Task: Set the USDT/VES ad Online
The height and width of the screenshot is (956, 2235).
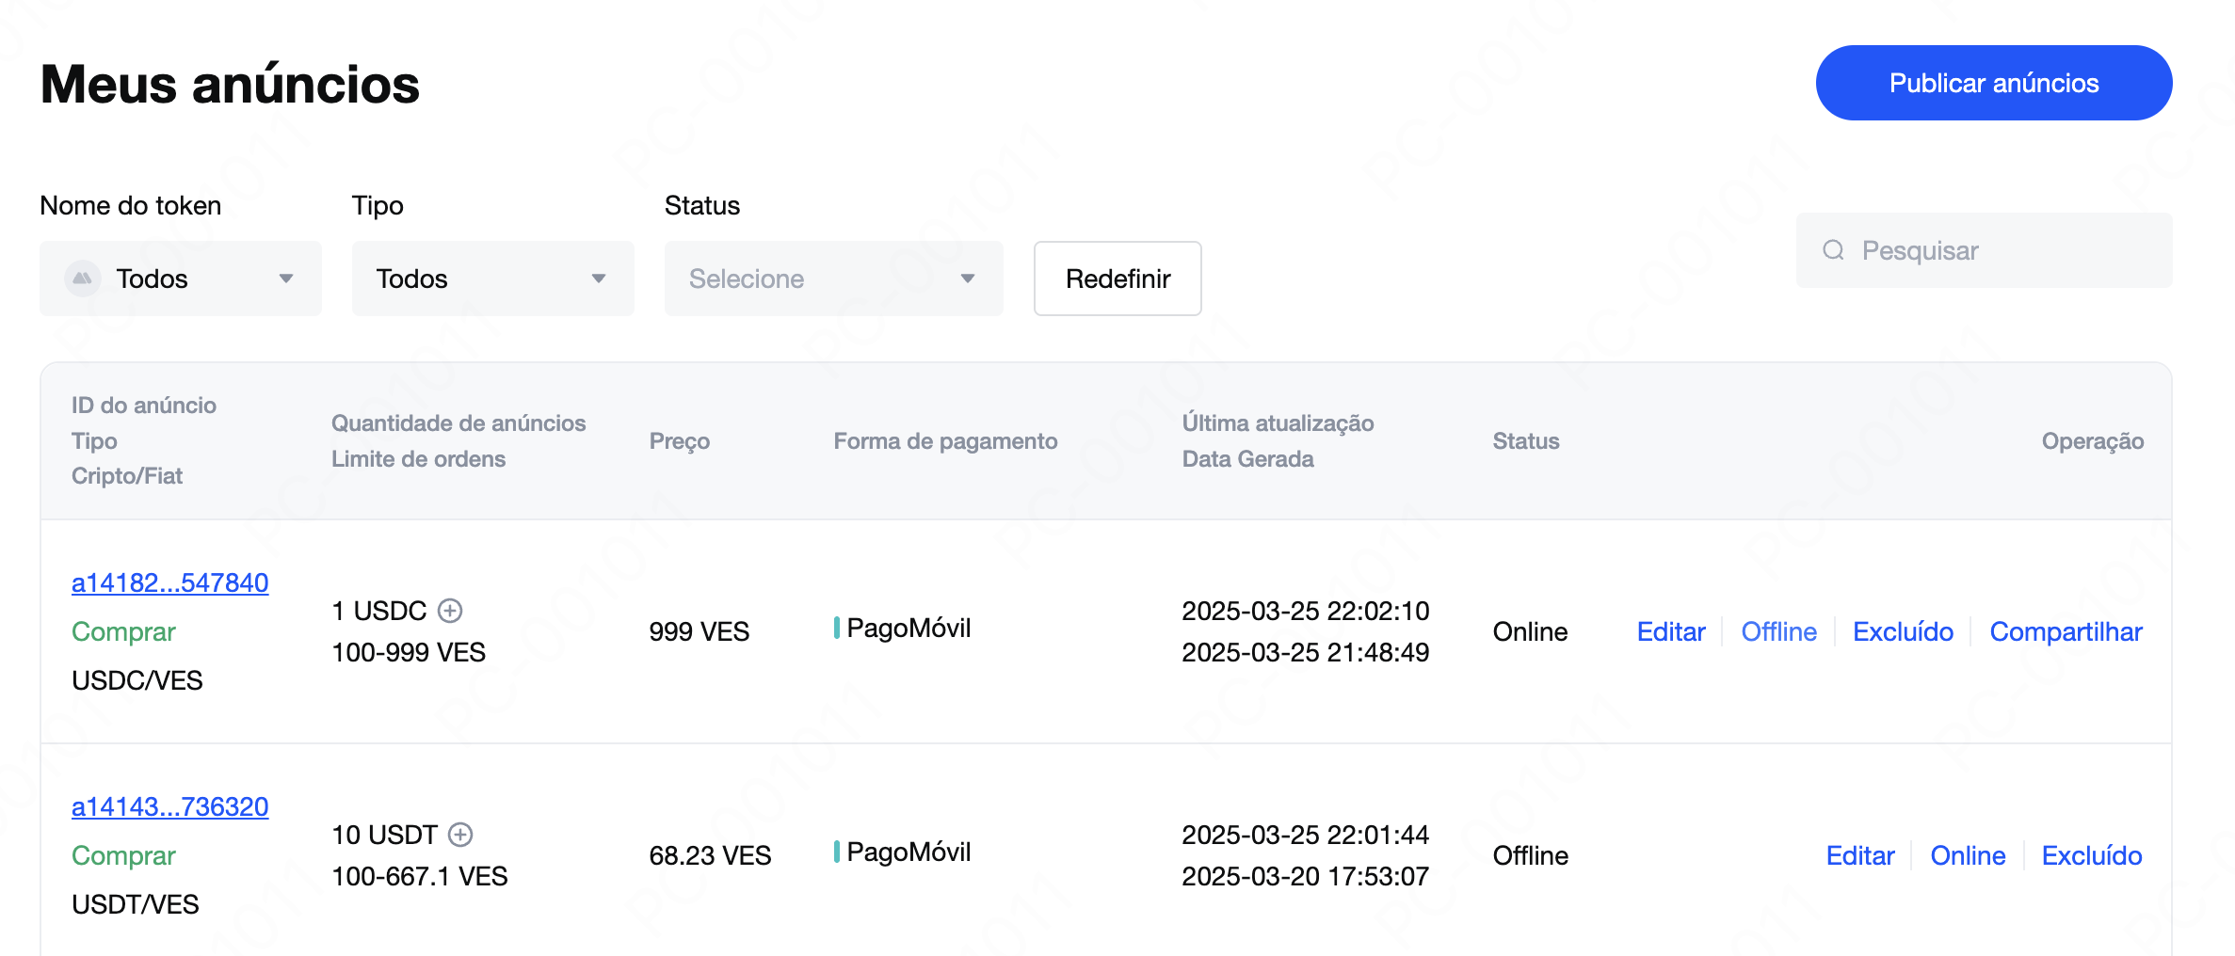Action: (1968, 855)
